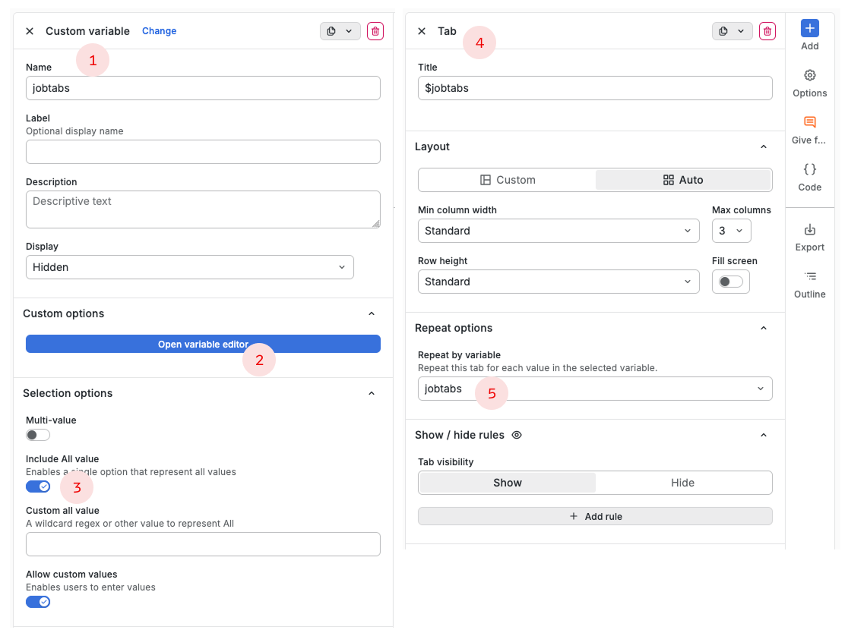Image resolution: width=848 pixels, height=636 pixels.
Task: Select Hide for Tab visibility
Action: pyautogui.click(x=683, y=483)
